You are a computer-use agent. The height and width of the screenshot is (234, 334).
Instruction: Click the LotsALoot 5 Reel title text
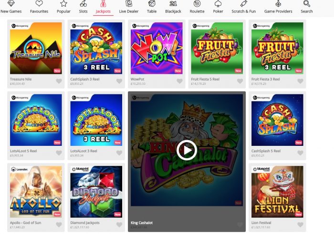tap(23, 151)
